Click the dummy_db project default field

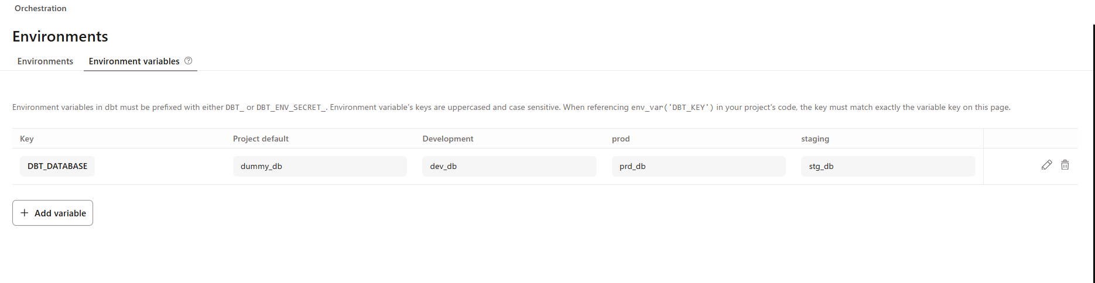[320, 166]
